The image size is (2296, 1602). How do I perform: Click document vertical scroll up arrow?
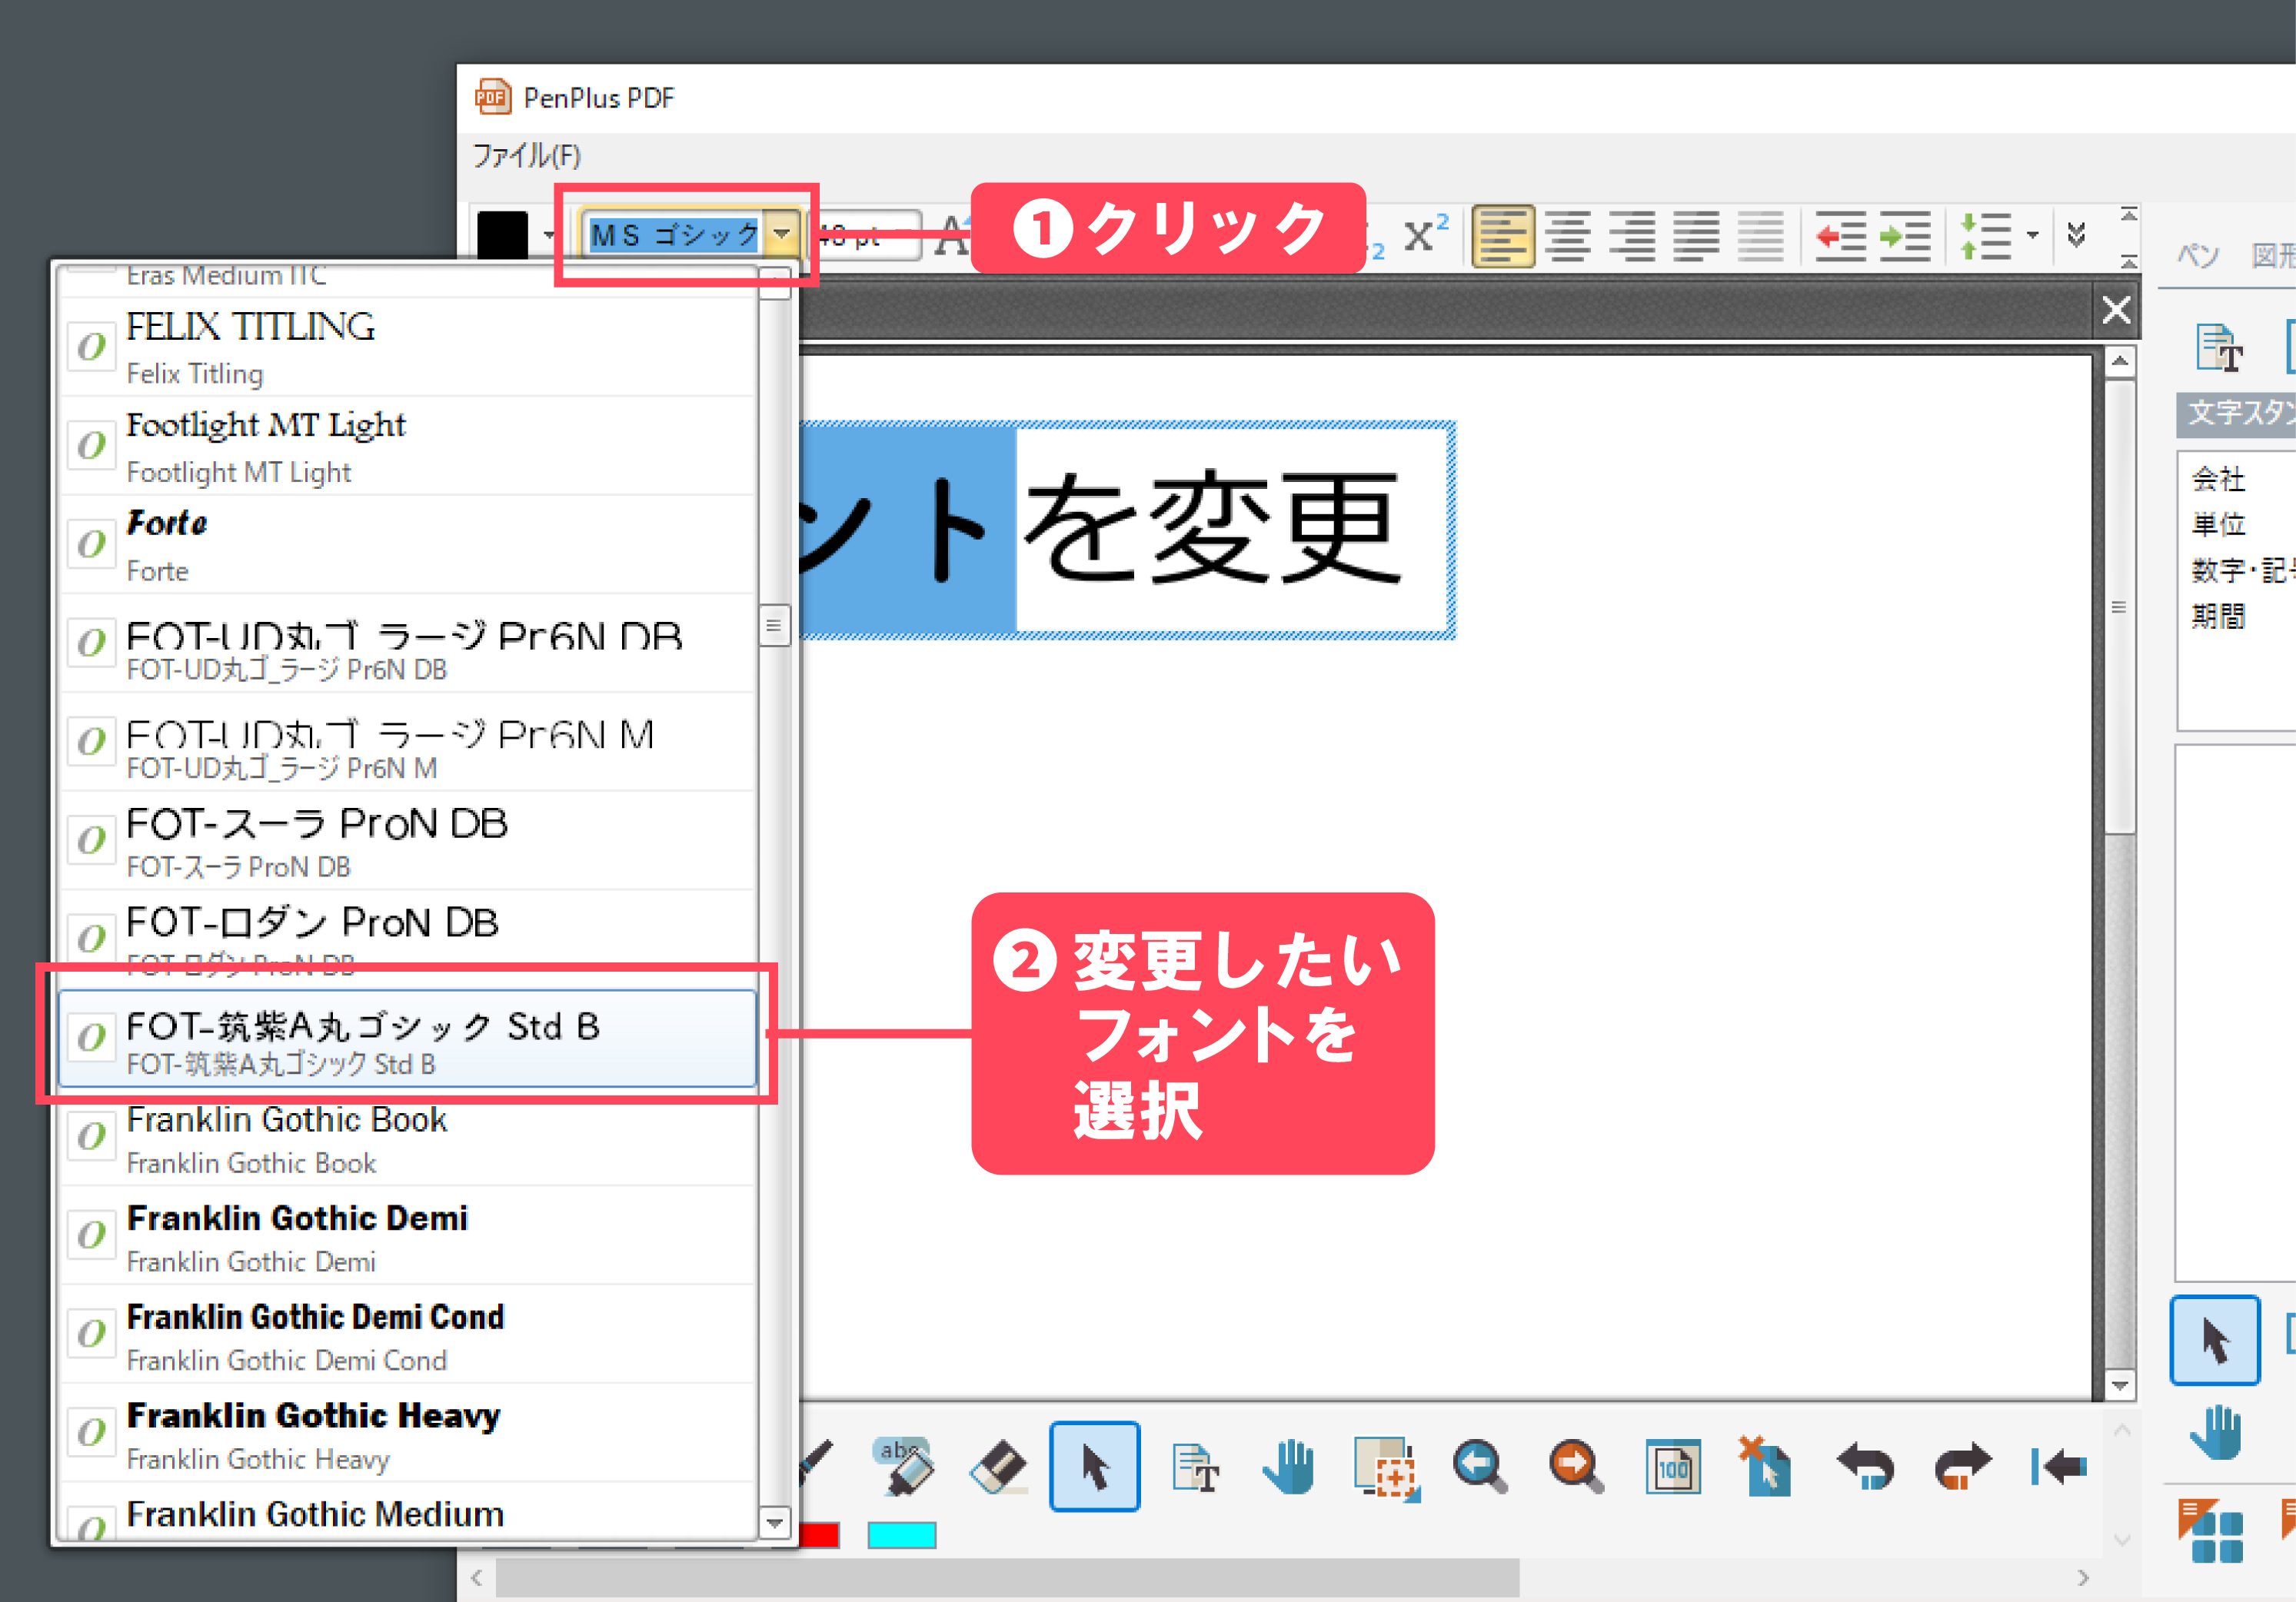click(x=2119, y=362)
